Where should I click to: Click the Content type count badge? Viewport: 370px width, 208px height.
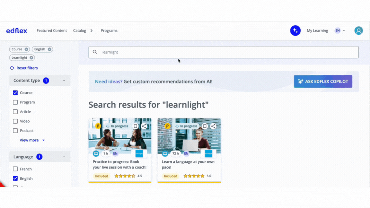pyautogui.click(x=46, y=81)
